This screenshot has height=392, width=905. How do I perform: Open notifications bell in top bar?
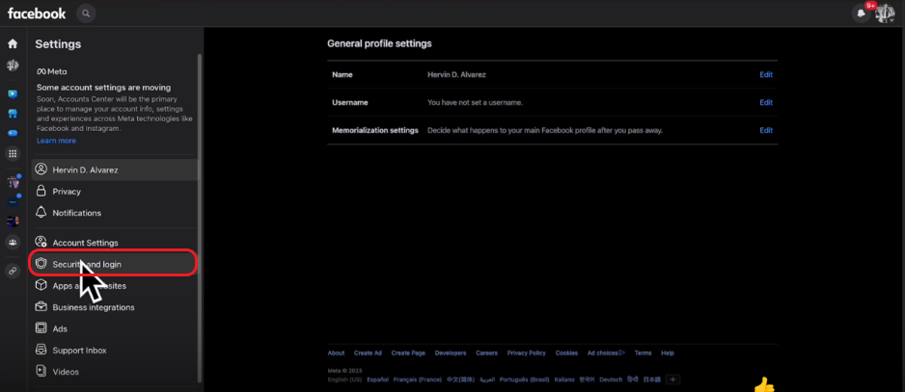pyautogui.click(x=862, y=13)
